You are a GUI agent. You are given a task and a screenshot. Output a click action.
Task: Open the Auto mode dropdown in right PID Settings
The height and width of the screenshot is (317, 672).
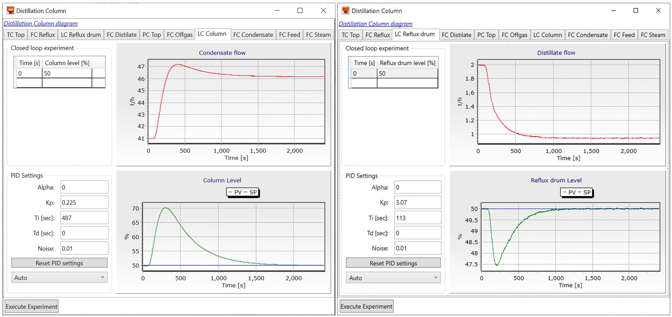tap(393, 277)
